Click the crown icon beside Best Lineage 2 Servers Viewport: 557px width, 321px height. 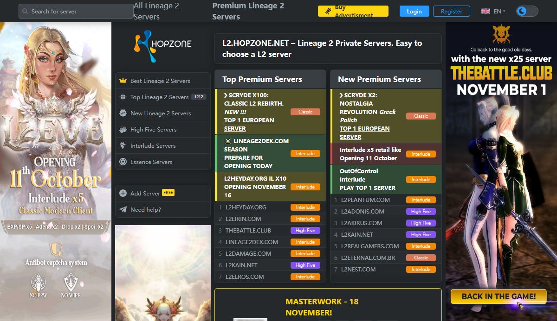click(x=123, y=81)
